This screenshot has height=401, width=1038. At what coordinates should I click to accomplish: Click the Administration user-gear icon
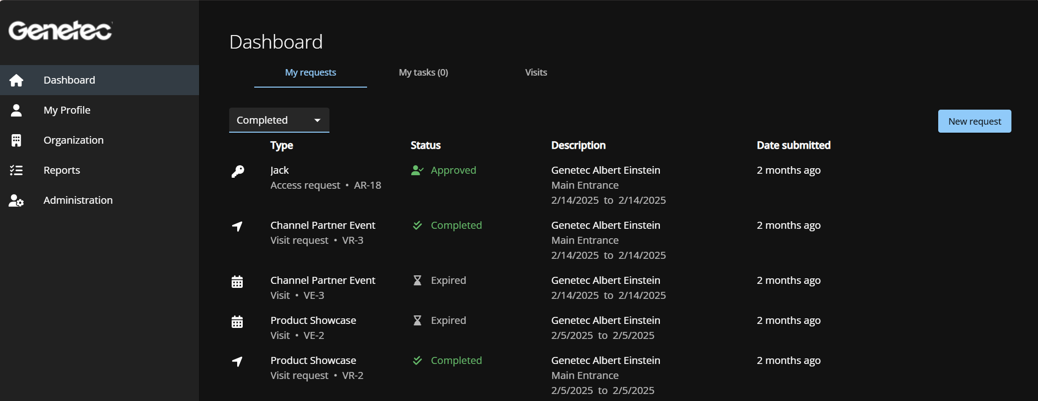click(x=16, y=201)
